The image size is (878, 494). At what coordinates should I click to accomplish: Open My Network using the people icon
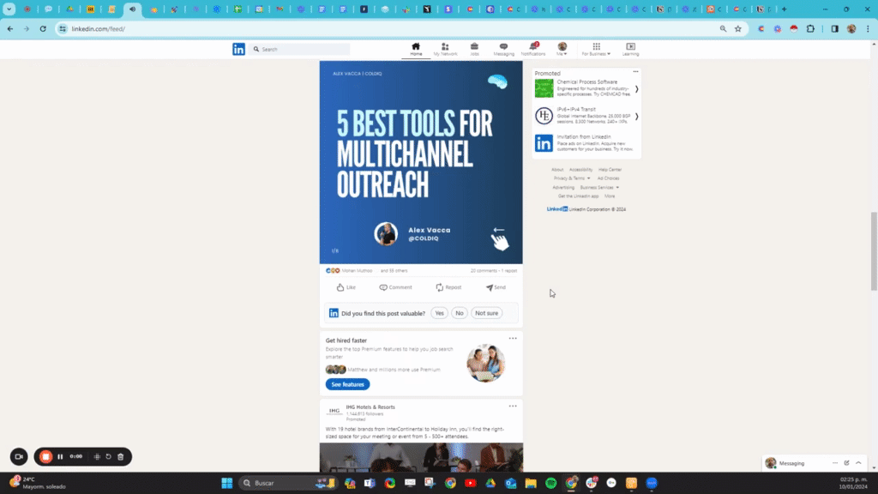pyautogui.click(x=445, y=47)
